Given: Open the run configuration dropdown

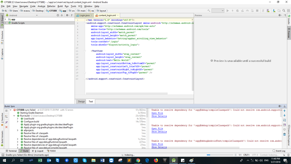Looking at the screenshot, I should coord(218,11).
